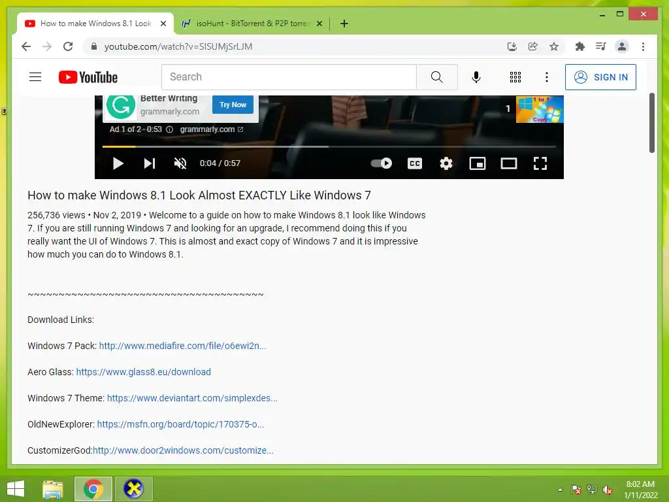Viewport: 669px width, 502px height.
Task: Open the YouTube apps grid
Action: 515,77
